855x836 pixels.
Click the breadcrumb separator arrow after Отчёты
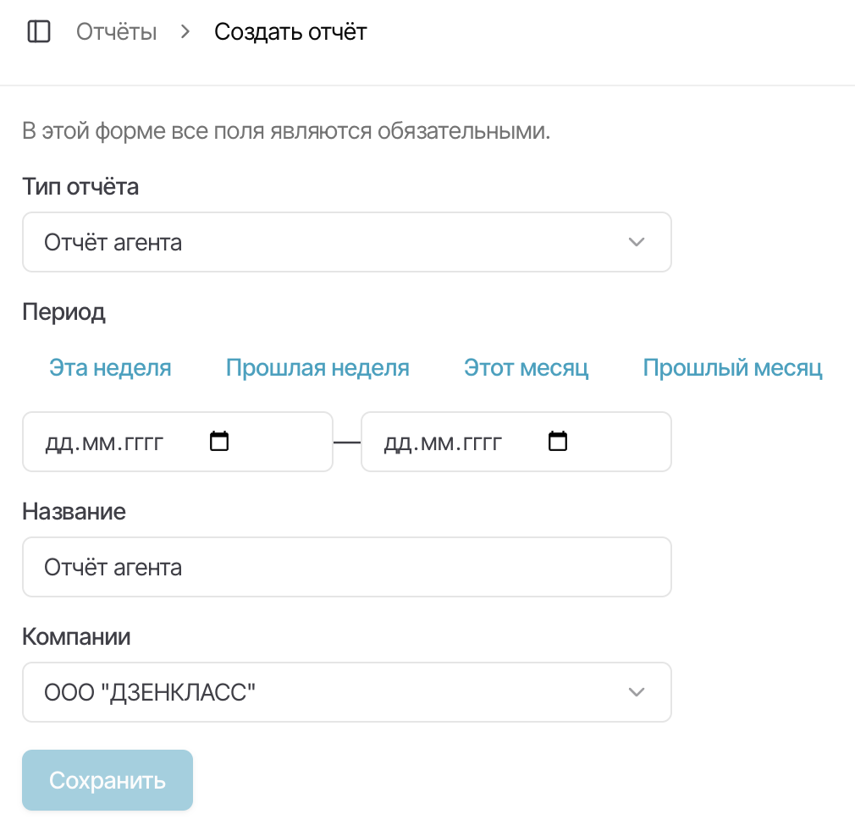(185, 33)
